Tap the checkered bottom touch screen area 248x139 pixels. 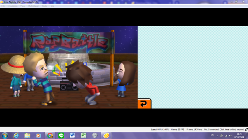(x=193, y=67)
